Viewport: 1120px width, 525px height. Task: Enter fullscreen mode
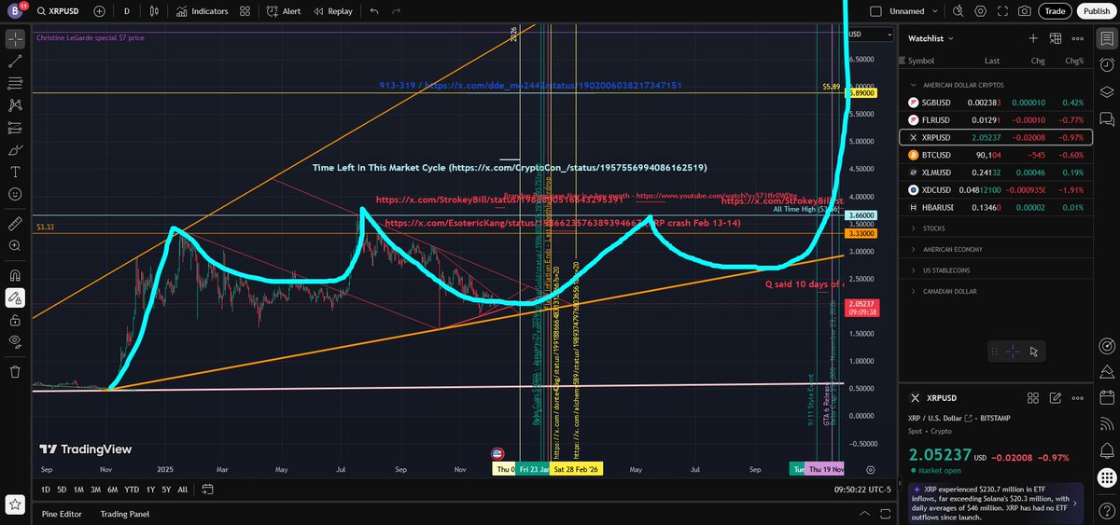[1002, 11]
